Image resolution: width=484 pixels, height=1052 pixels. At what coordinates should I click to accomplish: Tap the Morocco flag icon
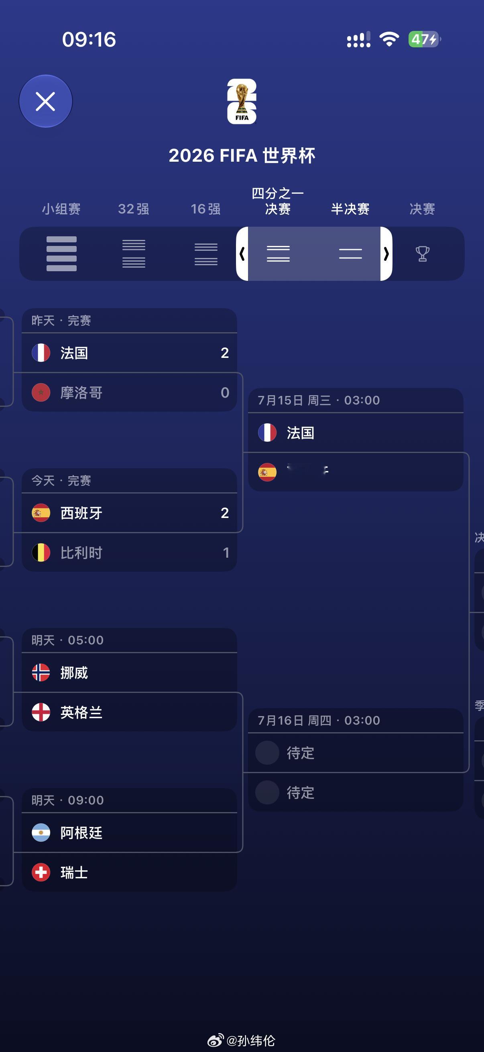pyautogui.click(x=41, y=392)
